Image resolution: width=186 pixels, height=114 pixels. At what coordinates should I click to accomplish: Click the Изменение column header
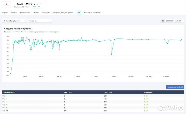point(148,92)
